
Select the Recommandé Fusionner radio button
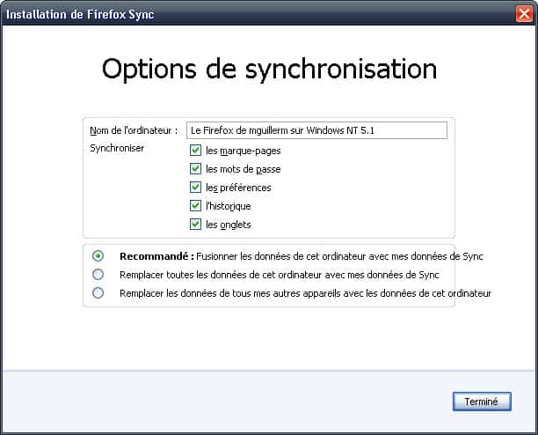(x=98, y=256)
